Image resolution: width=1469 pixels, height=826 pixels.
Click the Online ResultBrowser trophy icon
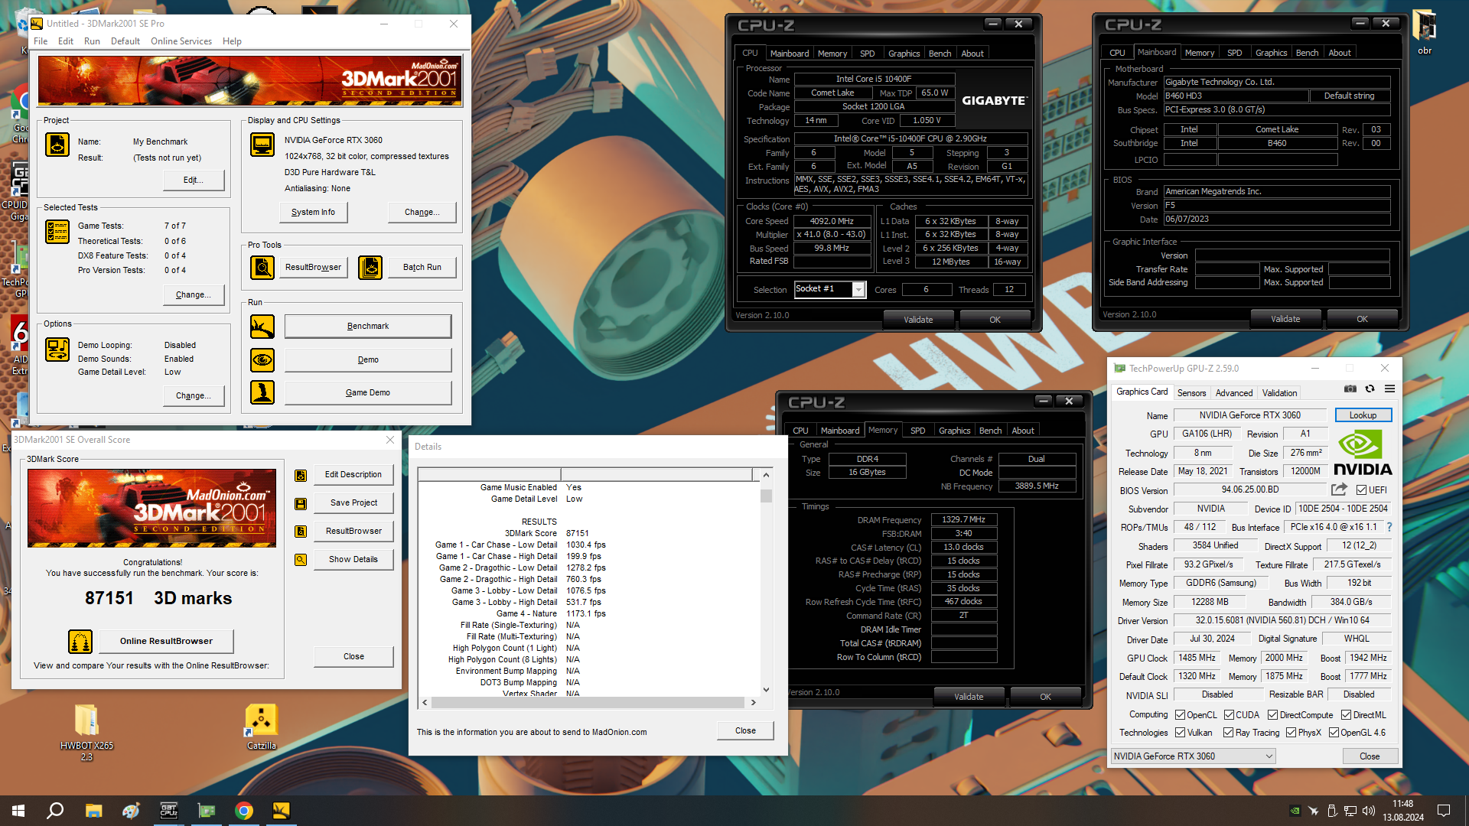[x=80, y=642]
